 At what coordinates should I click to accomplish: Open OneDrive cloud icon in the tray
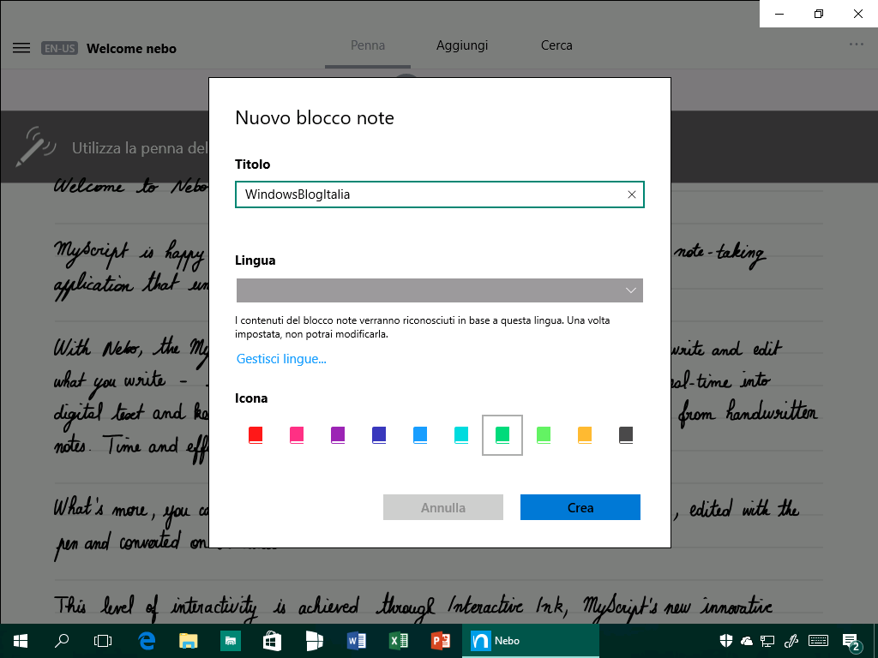point(747,641)
